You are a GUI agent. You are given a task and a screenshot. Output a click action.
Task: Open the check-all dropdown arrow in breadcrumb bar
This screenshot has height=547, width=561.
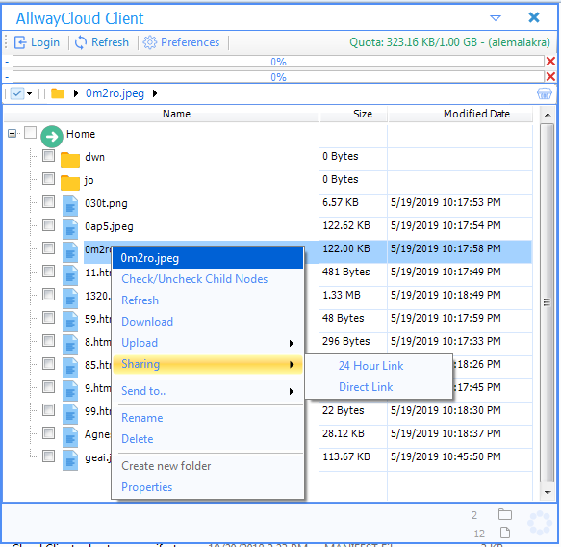pyautogui.click(x=29, y=93)
